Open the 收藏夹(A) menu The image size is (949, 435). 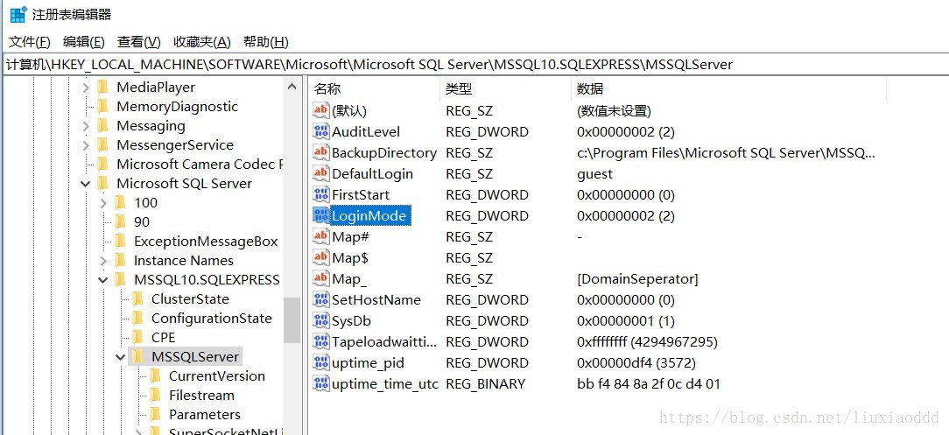[x=202, y=42]
